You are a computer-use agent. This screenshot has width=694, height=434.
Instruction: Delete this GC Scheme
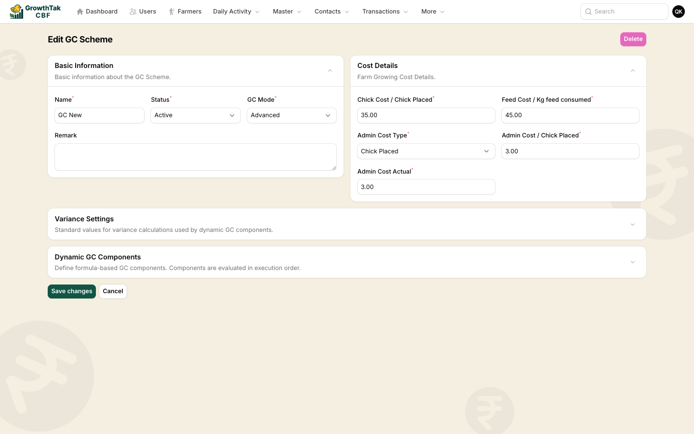tap(633, 39)
